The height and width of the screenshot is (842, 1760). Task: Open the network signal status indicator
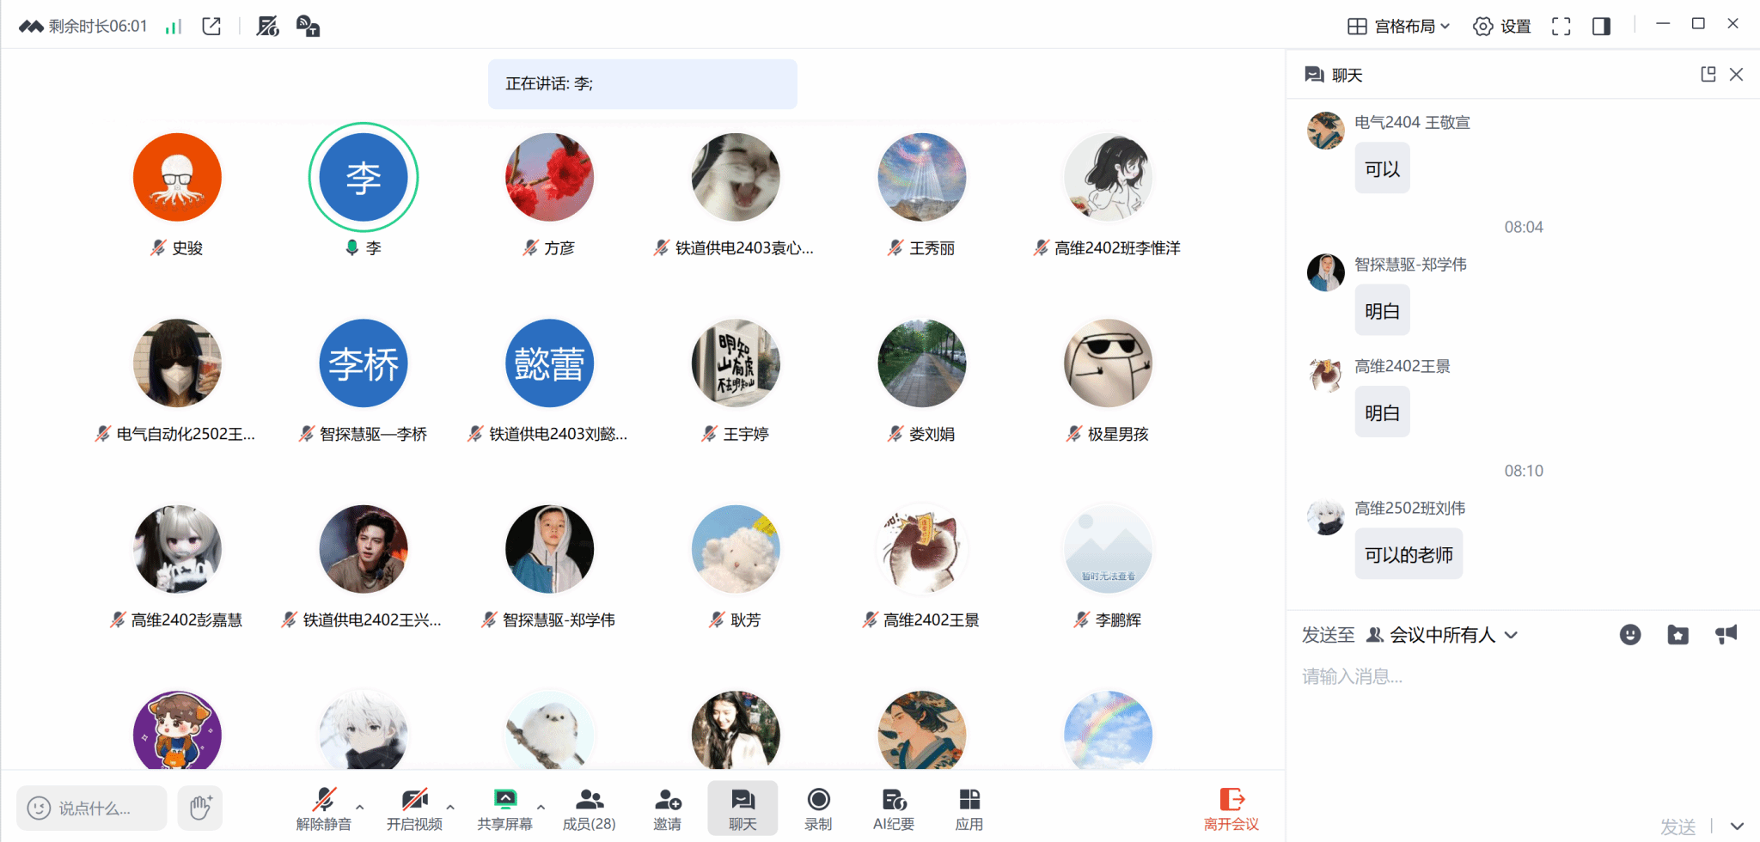[x=174, y=27]
